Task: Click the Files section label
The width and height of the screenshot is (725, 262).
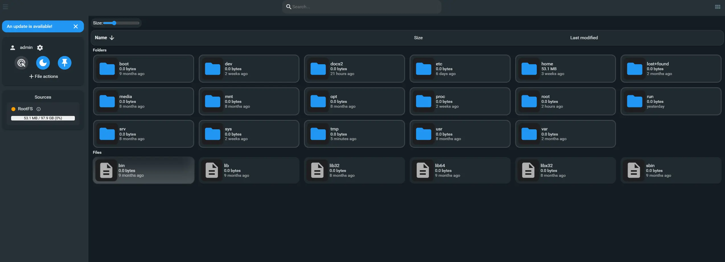Action: [97, 152]
